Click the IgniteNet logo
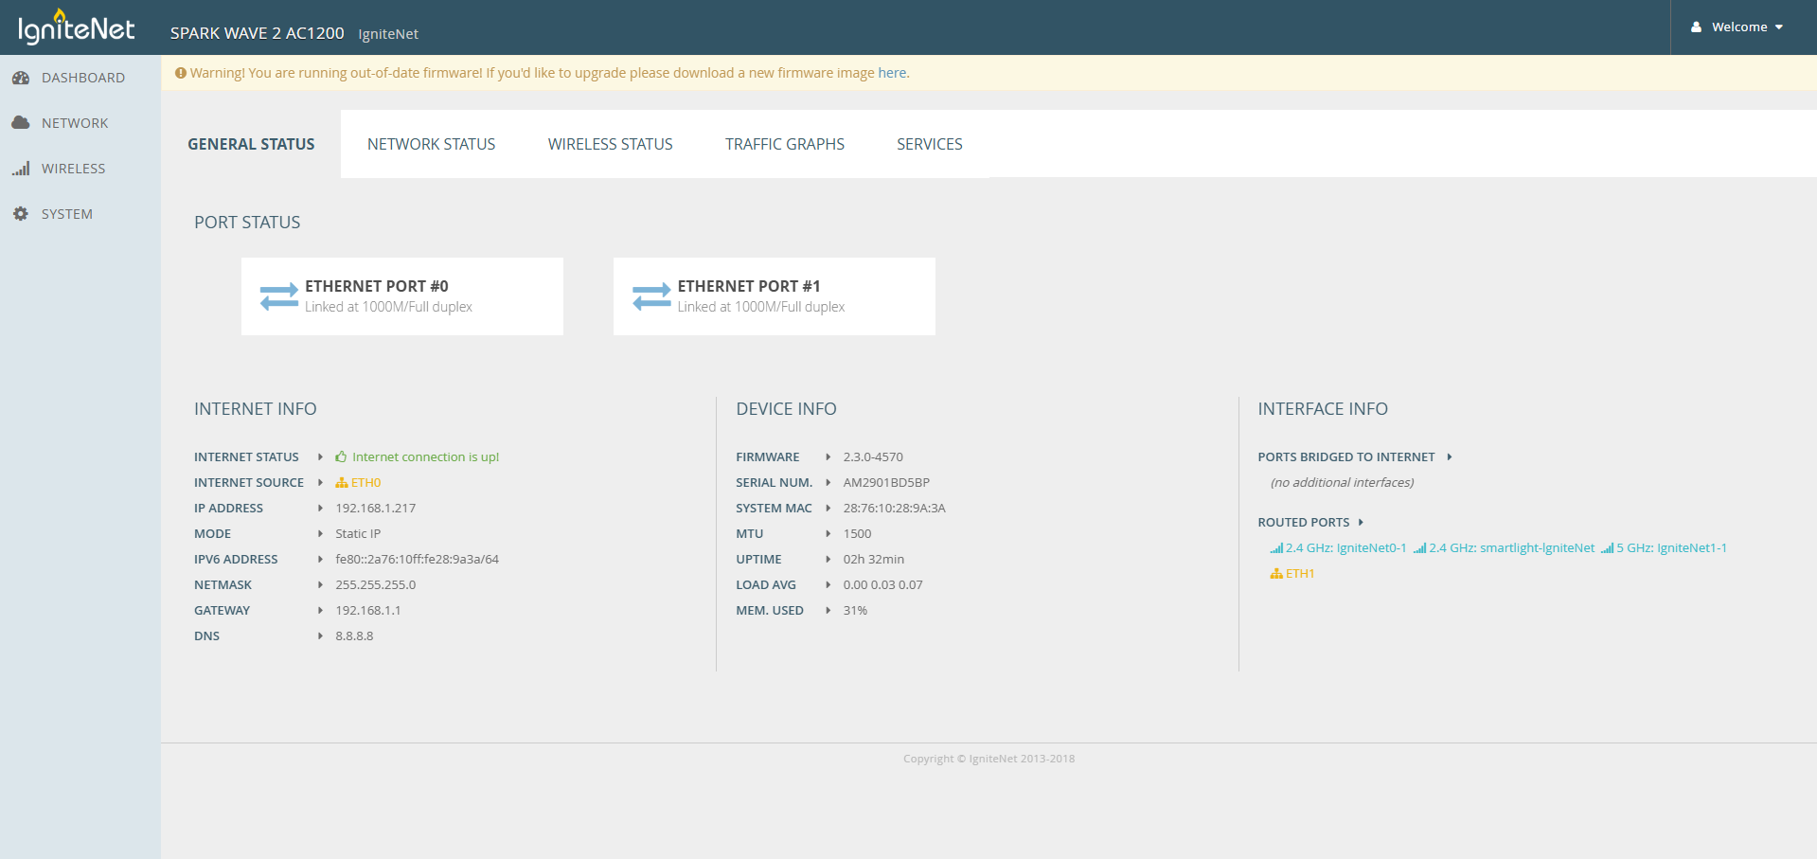The height and width of the screenshot is (859, 1817). coord(76,27)
